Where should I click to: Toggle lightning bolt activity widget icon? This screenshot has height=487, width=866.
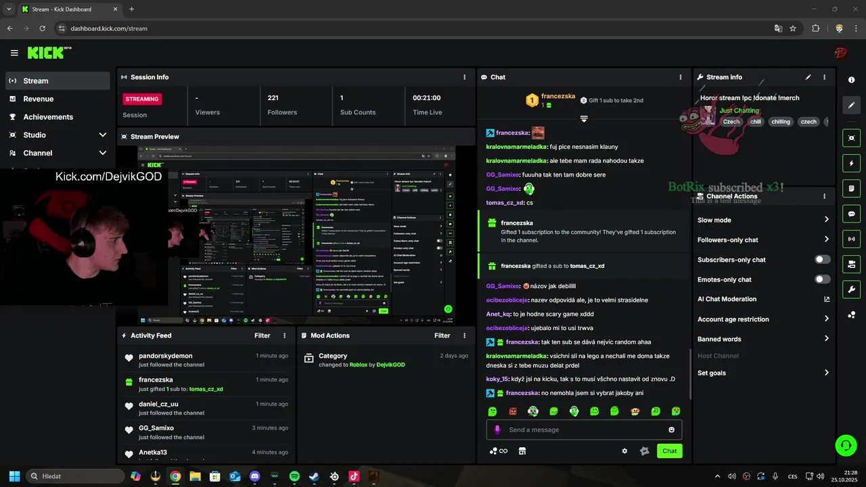[x=851, y=163]
